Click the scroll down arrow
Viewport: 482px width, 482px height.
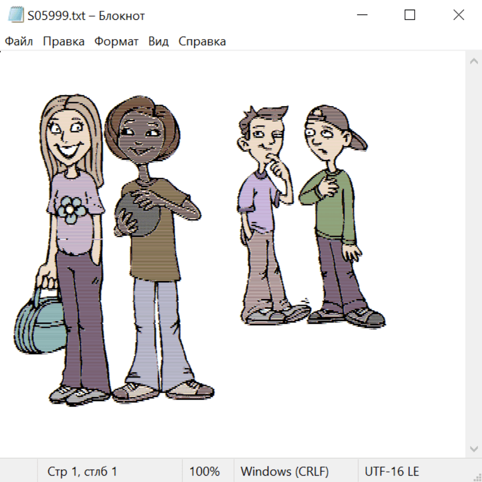click(x=473, y=448)
